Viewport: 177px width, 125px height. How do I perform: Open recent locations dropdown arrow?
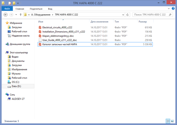[16, 15]
